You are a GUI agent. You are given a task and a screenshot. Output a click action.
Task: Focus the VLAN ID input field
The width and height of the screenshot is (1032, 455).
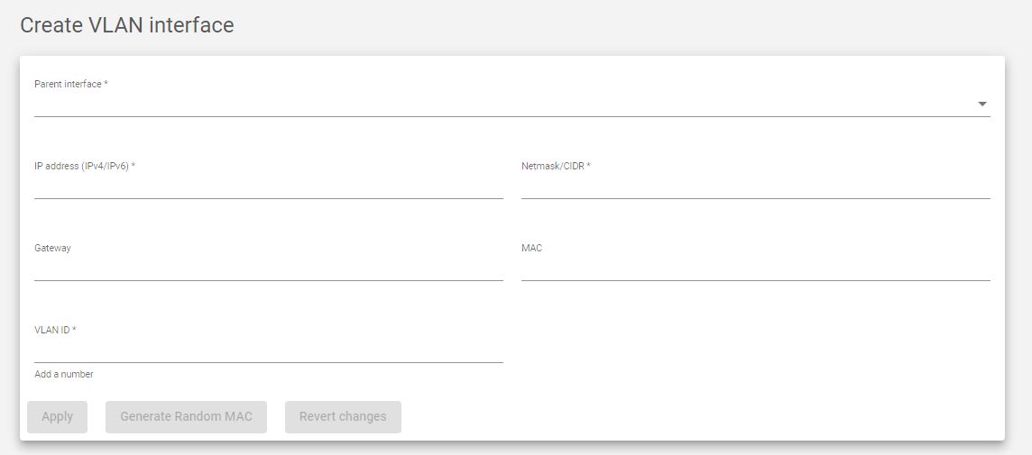(x=269, y=350)
